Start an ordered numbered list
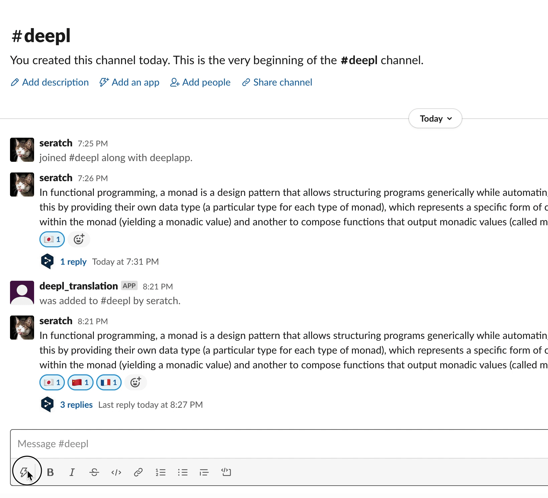This screenshot has height=498, width=548. (x=160, y=472)
